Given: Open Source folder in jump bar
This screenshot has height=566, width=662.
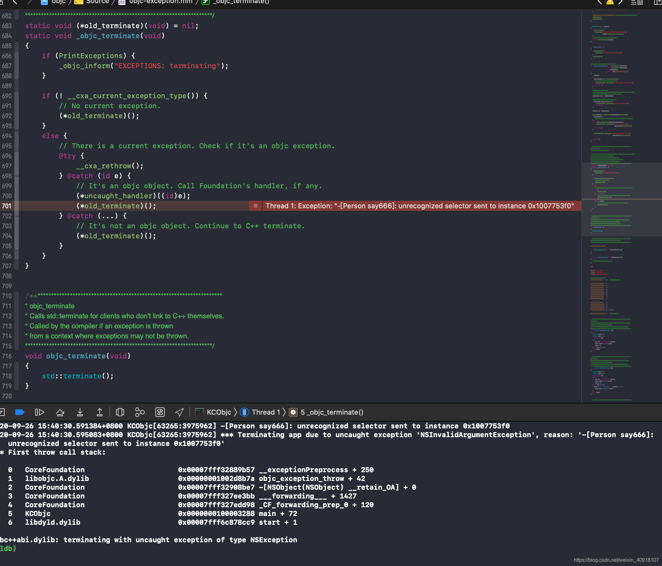Looking at the screenshot, I should click(x=98, y=2).
